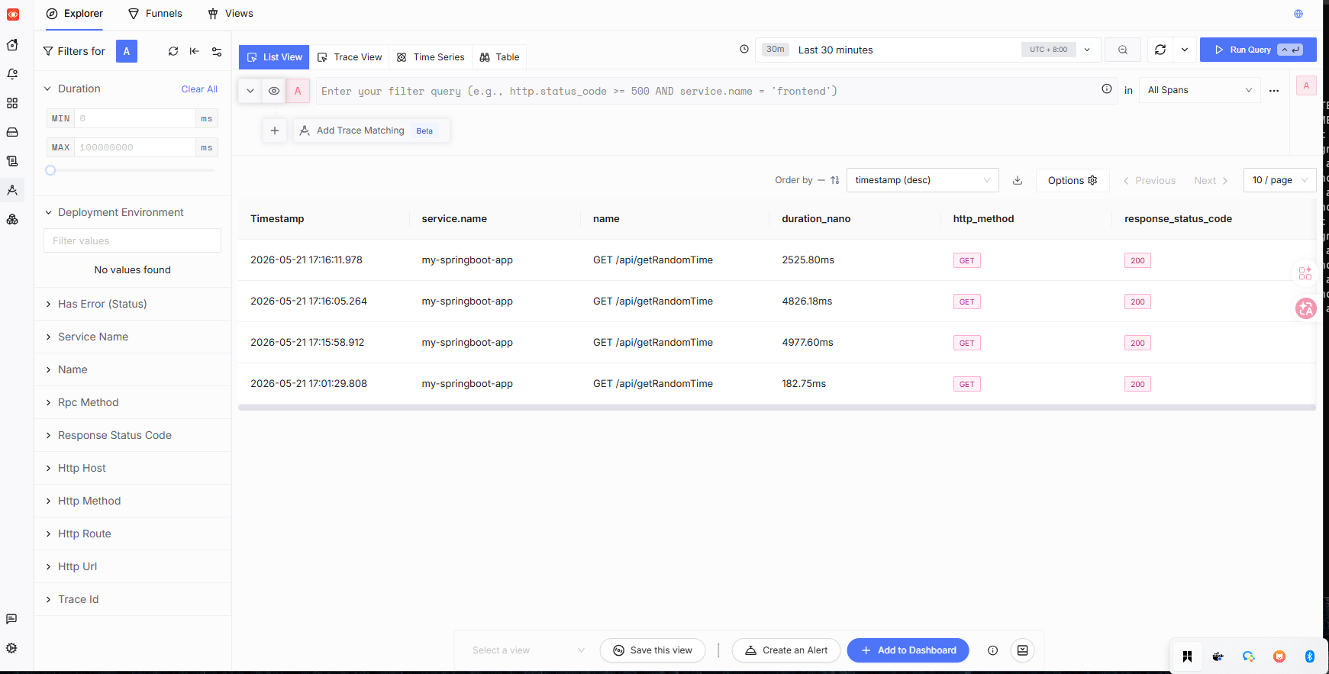1329x674 pixels.
Task: Toggle sort direction icon next to Order by
Action: click(835, 181)
